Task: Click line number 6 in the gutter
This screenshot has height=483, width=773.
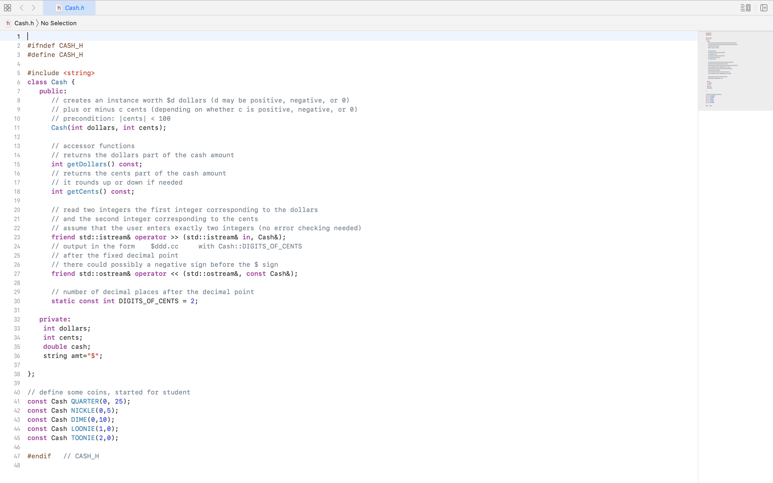Action: tap(19, 82)
